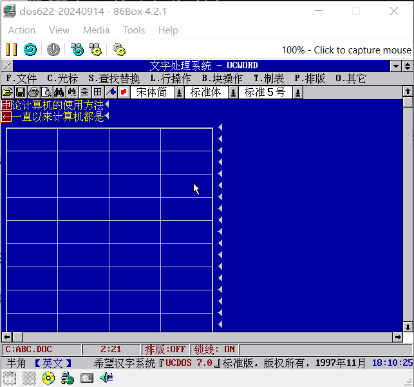Image resolution: width=414 pixels, height=387 pixels.
Task: Open print preview magnifier icon
Action: click(x=46, y=93)
